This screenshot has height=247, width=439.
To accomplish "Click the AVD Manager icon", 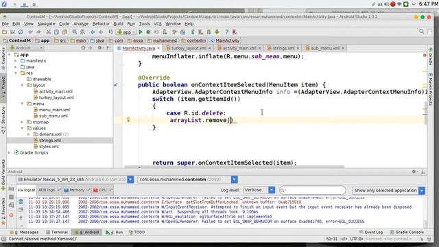I will pos(200,32).
